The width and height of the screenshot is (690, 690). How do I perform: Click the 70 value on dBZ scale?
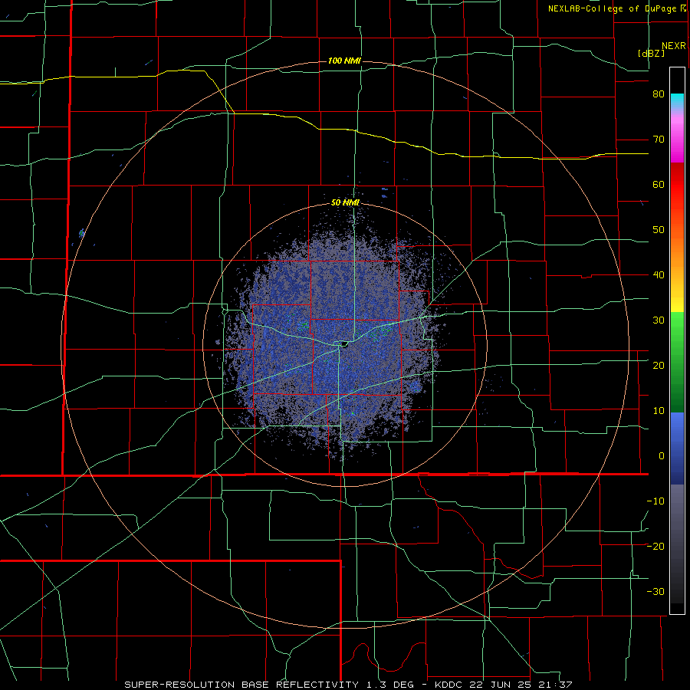point(659,140)
